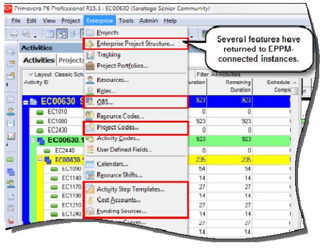Toggle the Gantt chart layout icon
This screenshot has width=326, height=250.
click(x=62, y=34)
